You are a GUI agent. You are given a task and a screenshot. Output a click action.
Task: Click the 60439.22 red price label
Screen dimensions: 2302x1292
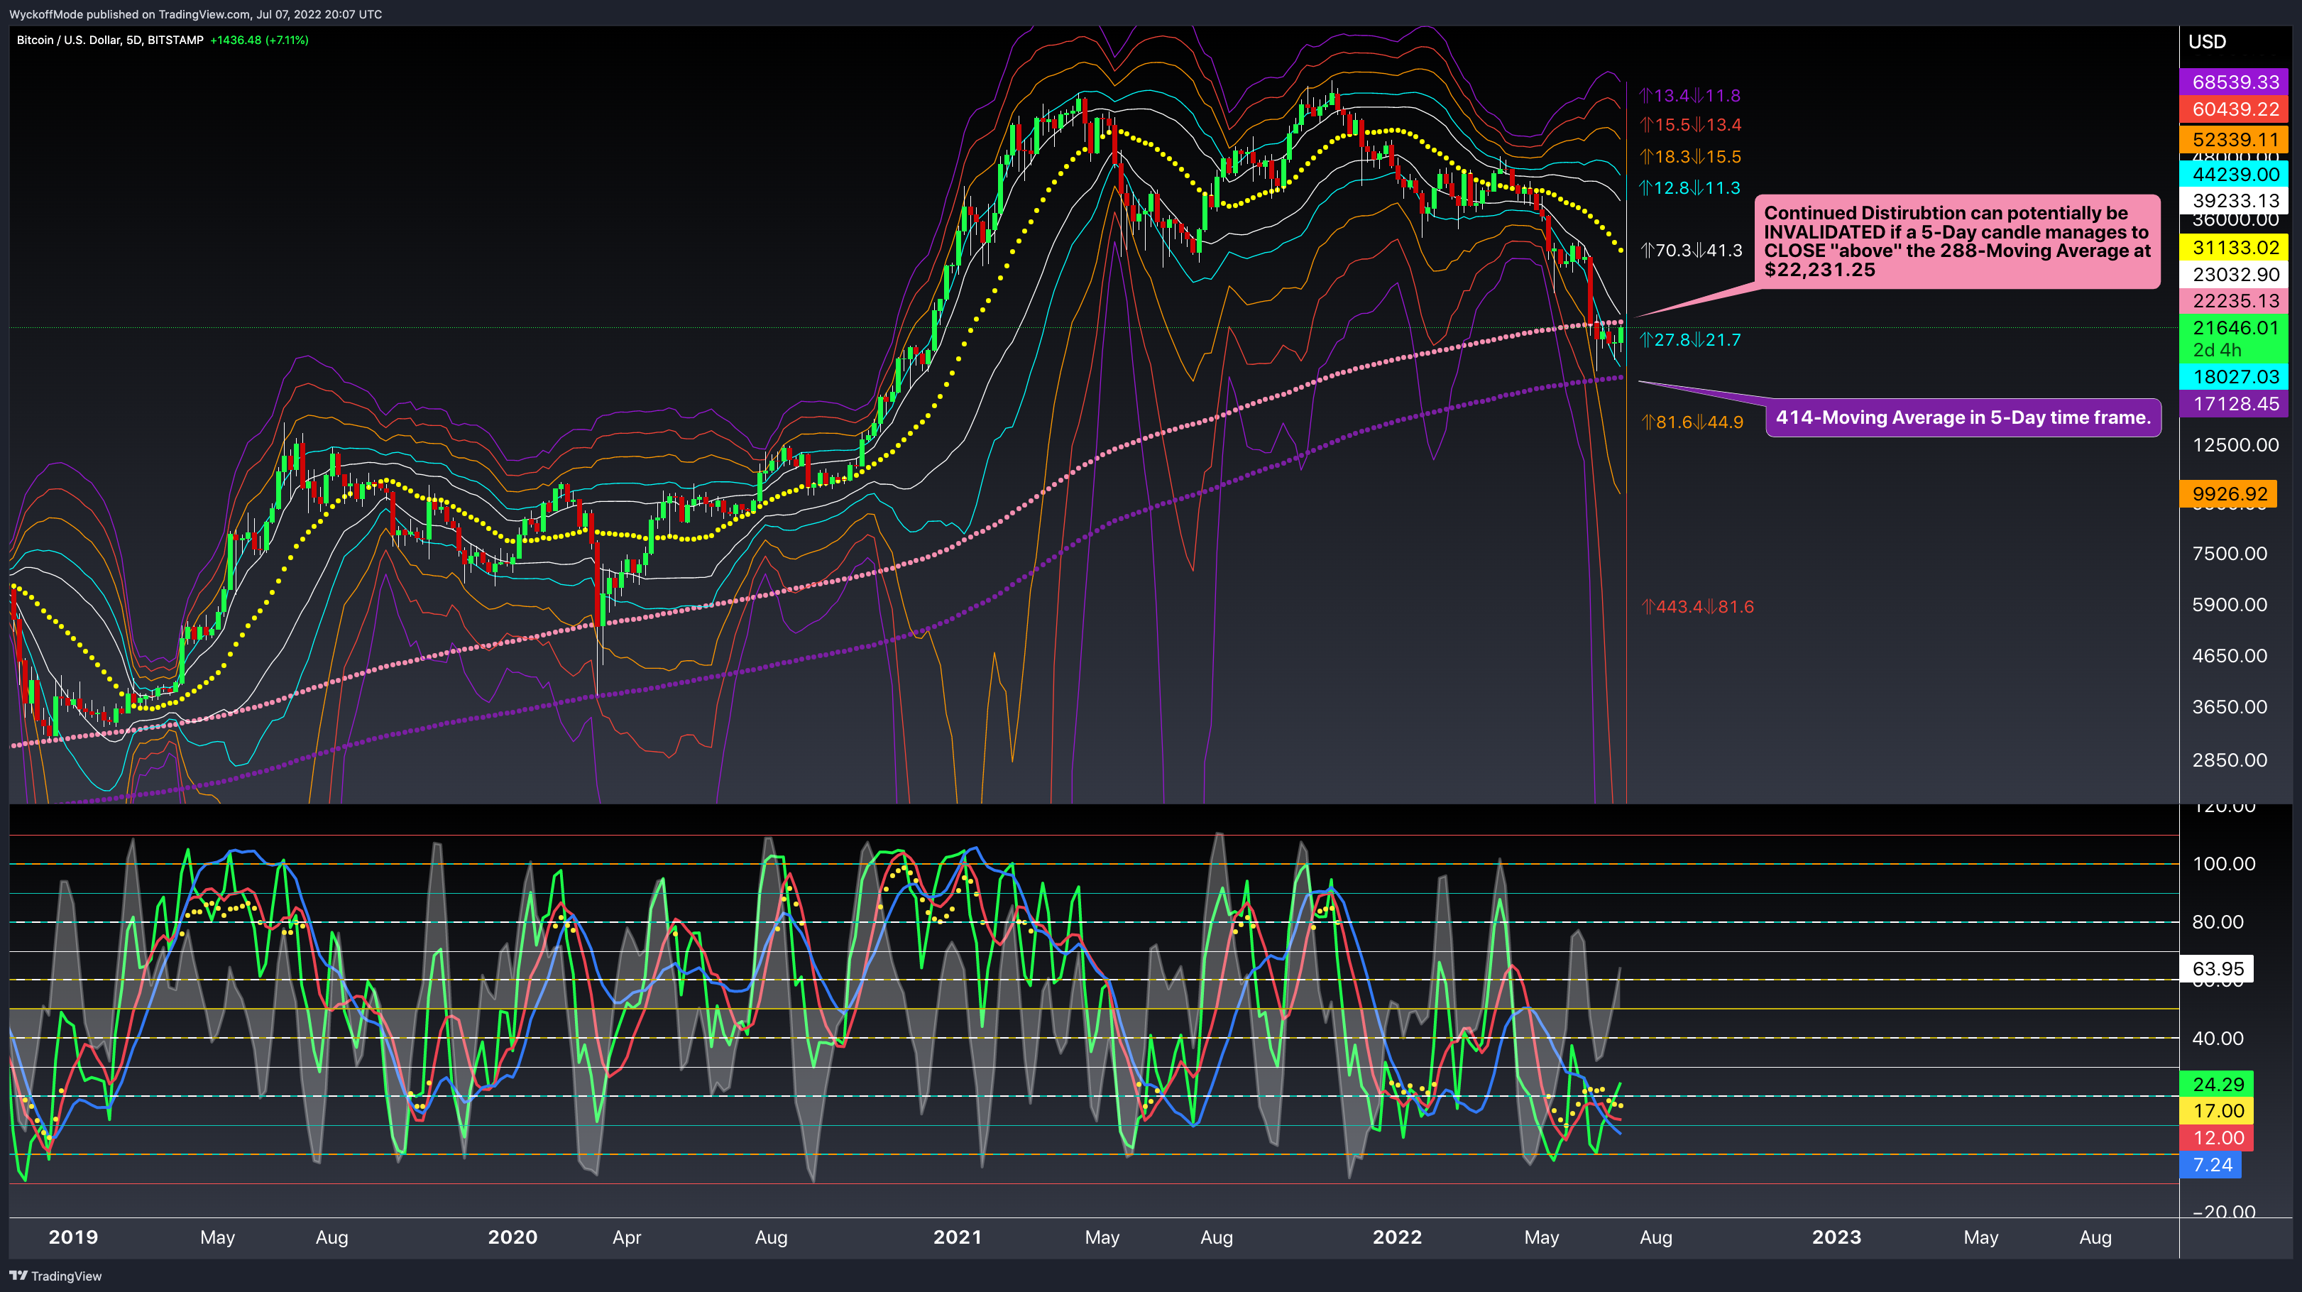coord(2234,109)
